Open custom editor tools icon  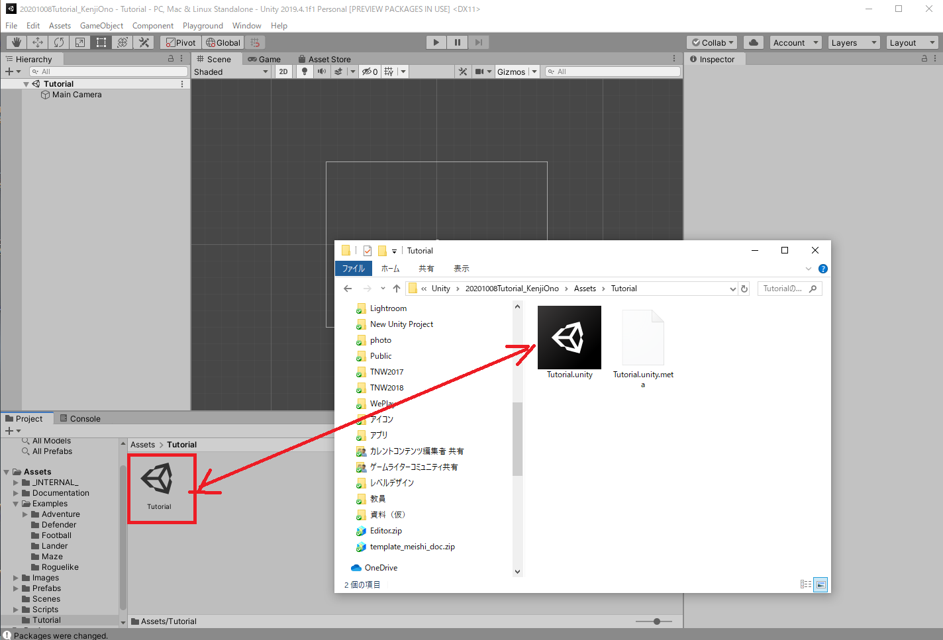click(x=143, y=42)
